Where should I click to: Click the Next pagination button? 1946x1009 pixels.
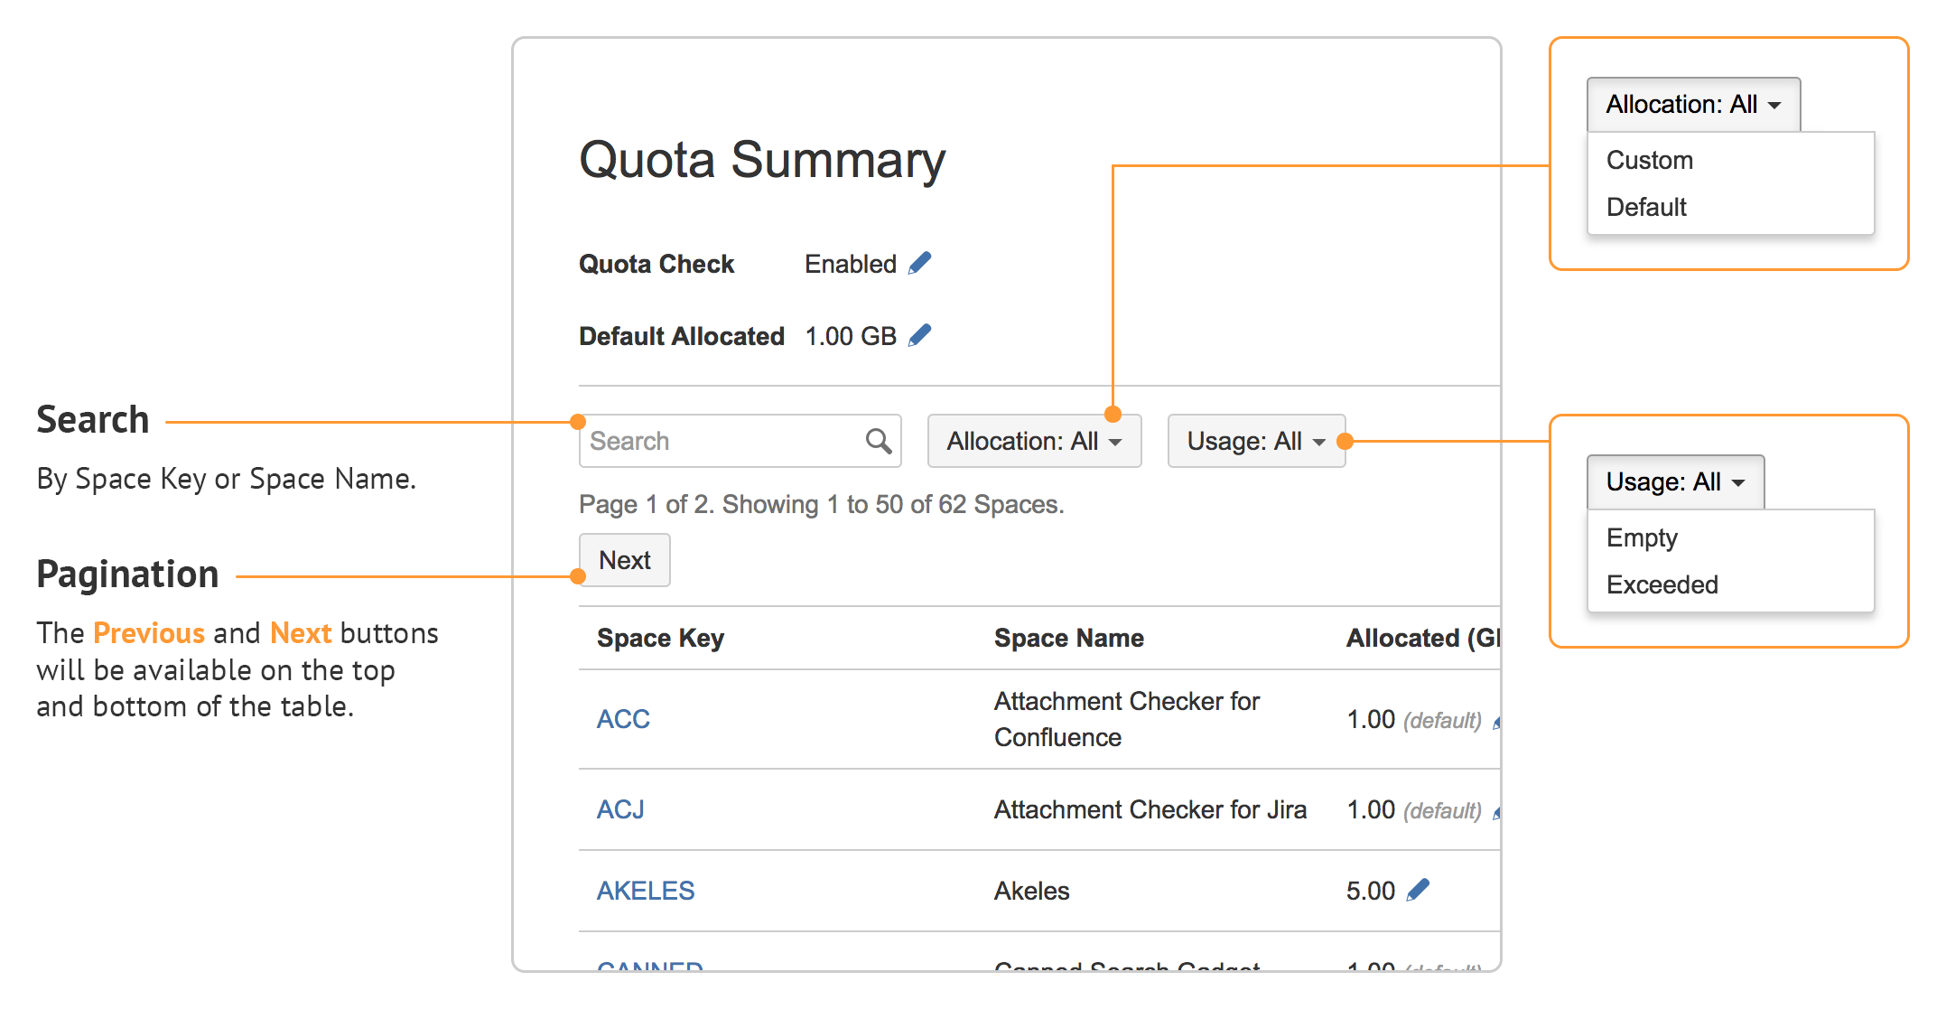(624, 560)
